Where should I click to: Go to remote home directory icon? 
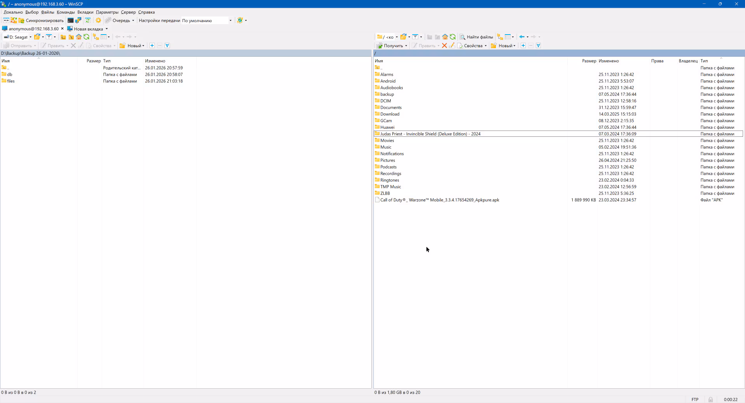(445, 37)
